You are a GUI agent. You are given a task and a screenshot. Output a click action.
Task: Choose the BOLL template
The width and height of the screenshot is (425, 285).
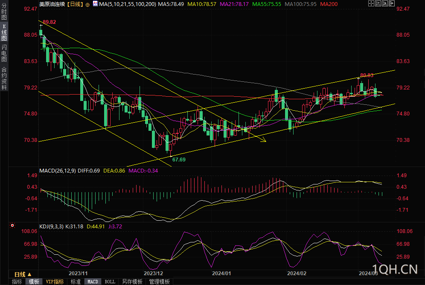[x=110, y=282]
